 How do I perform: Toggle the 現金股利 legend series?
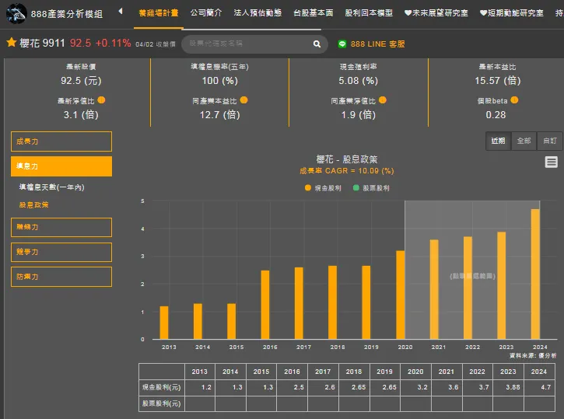tap(323, 188)
